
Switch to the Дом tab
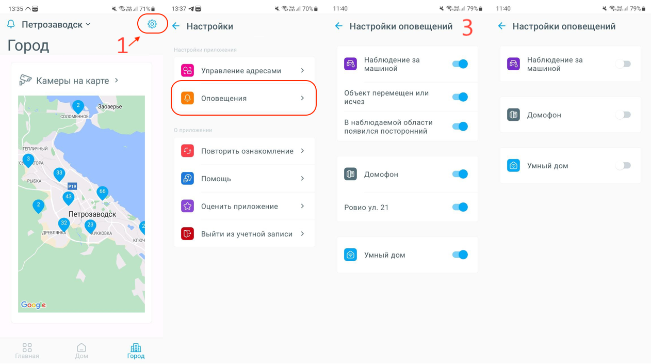coord(82,351)
